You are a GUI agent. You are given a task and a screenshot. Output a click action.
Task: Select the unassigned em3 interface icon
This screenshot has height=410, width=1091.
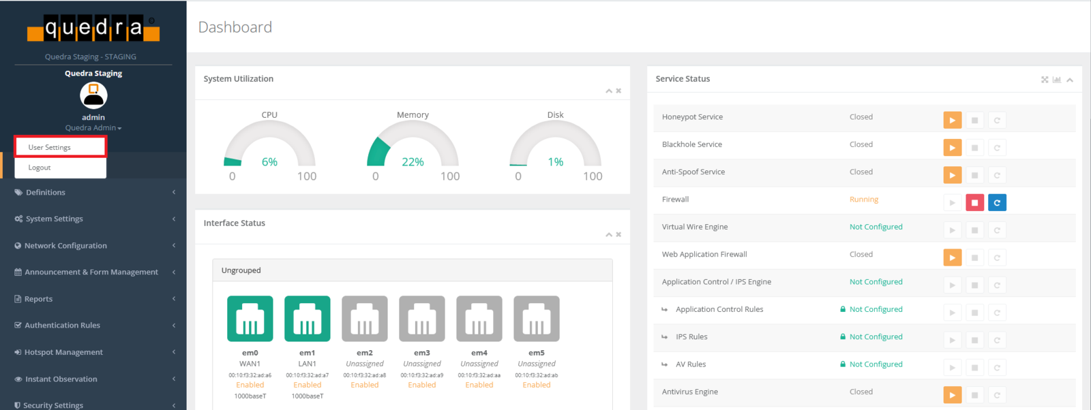(x=421, y=318)
